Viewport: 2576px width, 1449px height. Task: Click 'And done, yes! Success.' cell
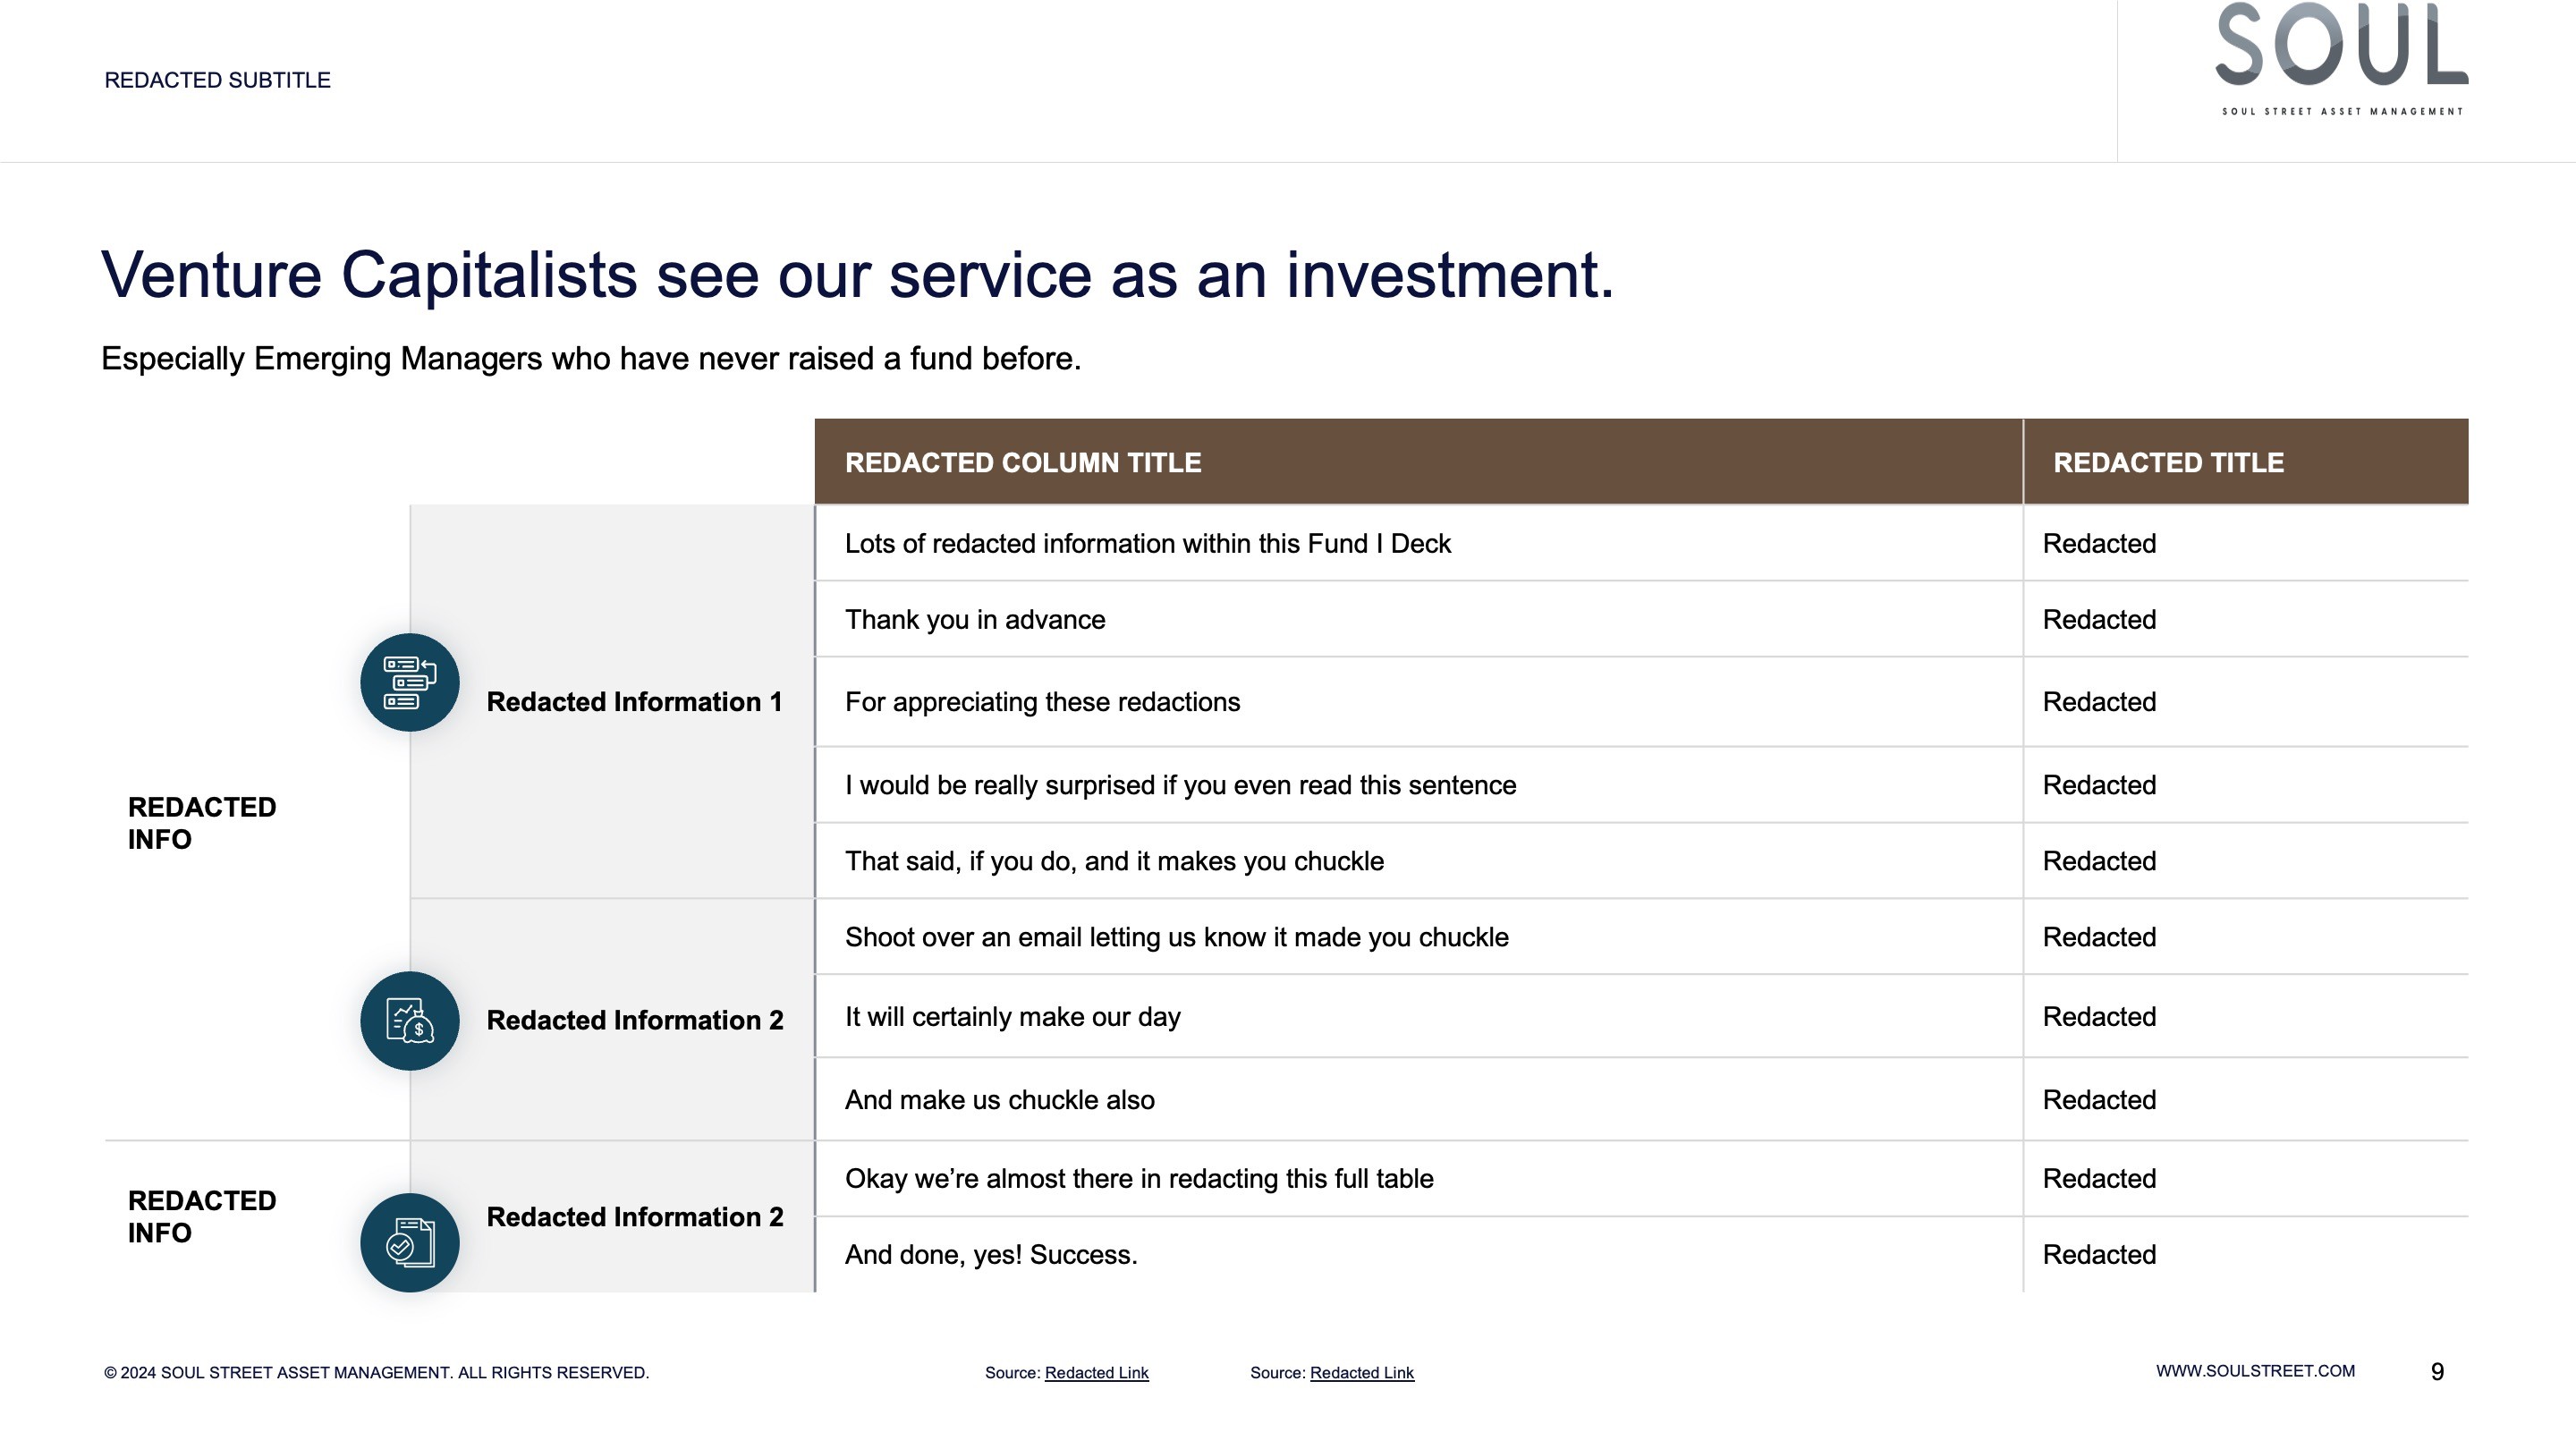[1418, 1255]
